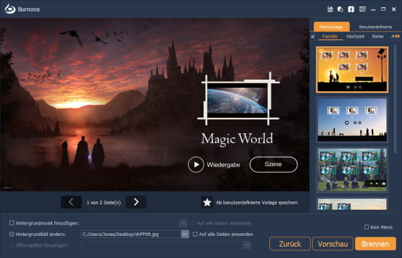Click the save project icon in title bar
Viewport: 402px width, 258px height.
tap(330, 9)
